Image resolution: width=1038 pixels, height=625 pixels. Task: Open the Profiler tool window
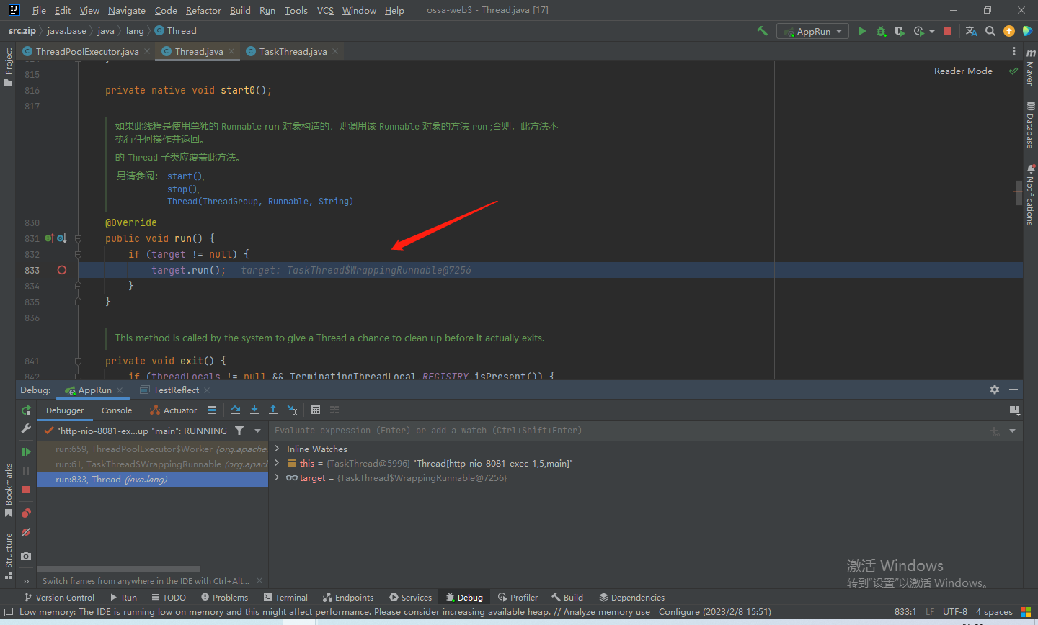point(518,598)
